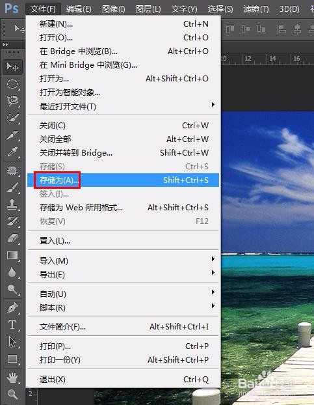
Task: Select the Healing Brush tool
Action: (12, 171)
